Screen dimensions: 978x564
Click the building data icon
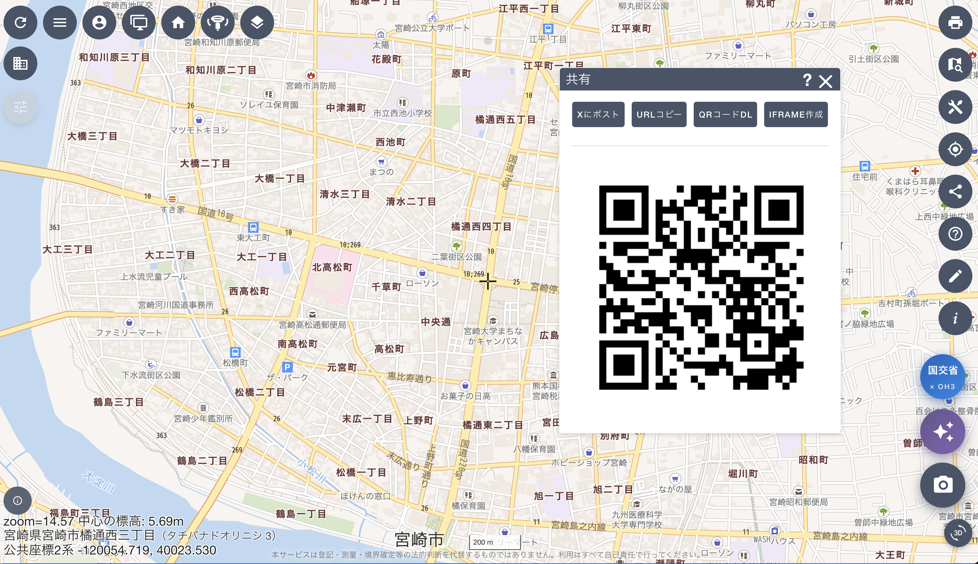tap(20, 63)
